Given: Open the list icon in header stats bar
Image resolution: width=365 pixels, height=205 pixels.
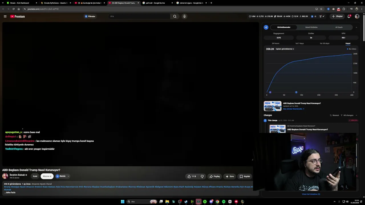Looking at the screenshot, I should coord(316,16).
